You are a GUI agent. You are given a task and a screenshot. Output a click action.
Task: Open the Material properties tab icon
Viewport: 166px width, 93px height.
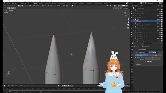coord(132,82)
